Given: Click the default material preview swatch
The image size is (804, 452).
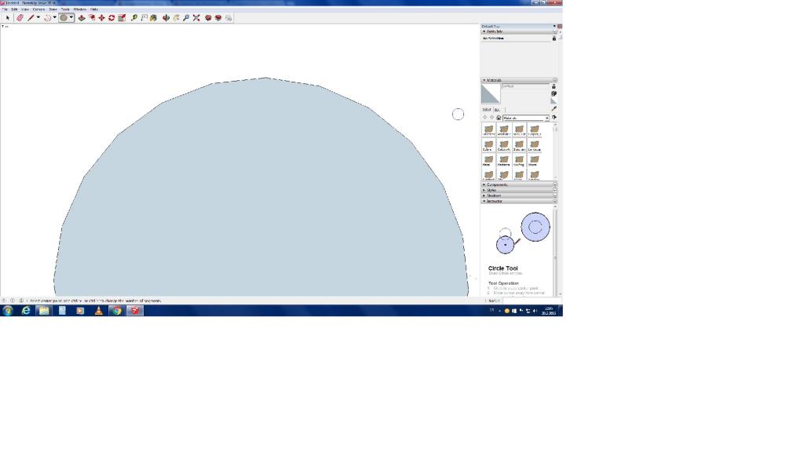Looking at the screenshot, I should 490,93.
